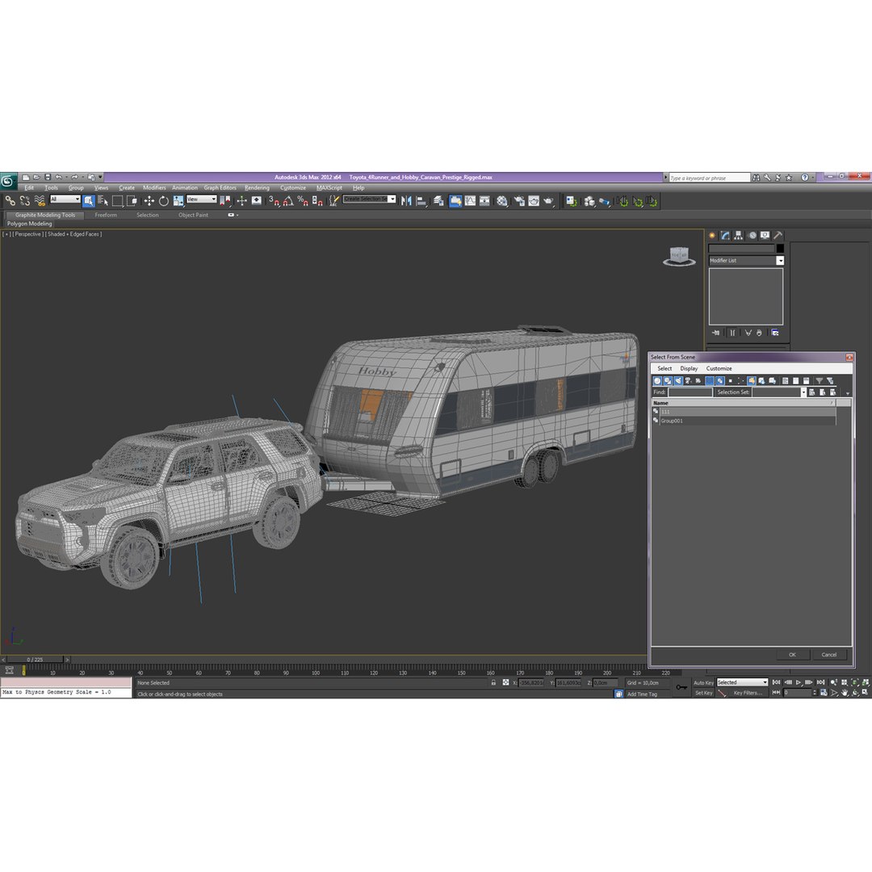Click the Find input field in dialog
This screenshot has width=872, height=872.
[x=690, y=392]
